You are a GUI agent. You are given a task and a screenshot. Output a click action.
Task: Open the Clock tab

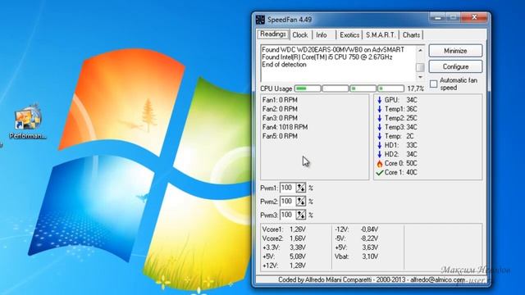coord(300,34)
